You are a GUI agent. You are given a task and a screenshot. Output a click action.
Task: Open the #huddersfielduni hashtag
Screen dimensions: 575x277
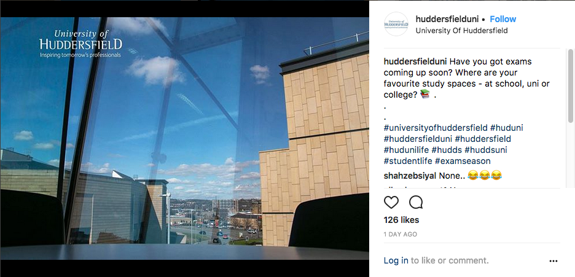(418, 139)
